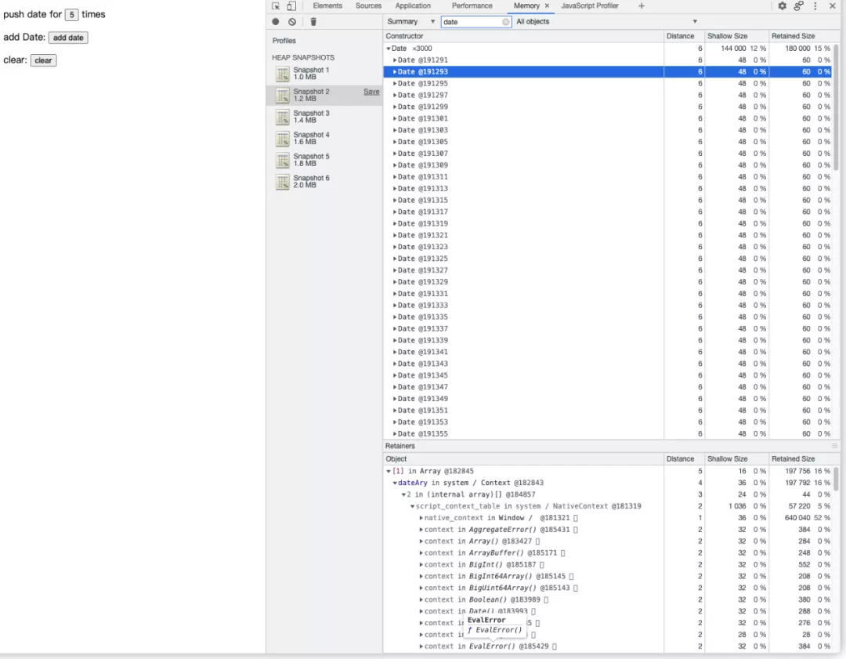
Task: Select Snapshot 3 in the profiles list
Action: click(324, 117)
